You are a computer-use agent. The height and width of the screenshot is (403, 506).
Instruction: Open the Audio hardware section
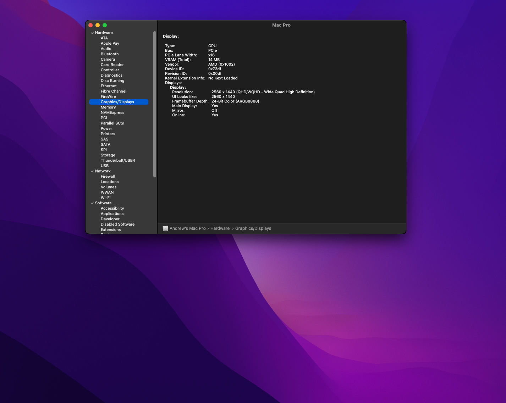106,49
